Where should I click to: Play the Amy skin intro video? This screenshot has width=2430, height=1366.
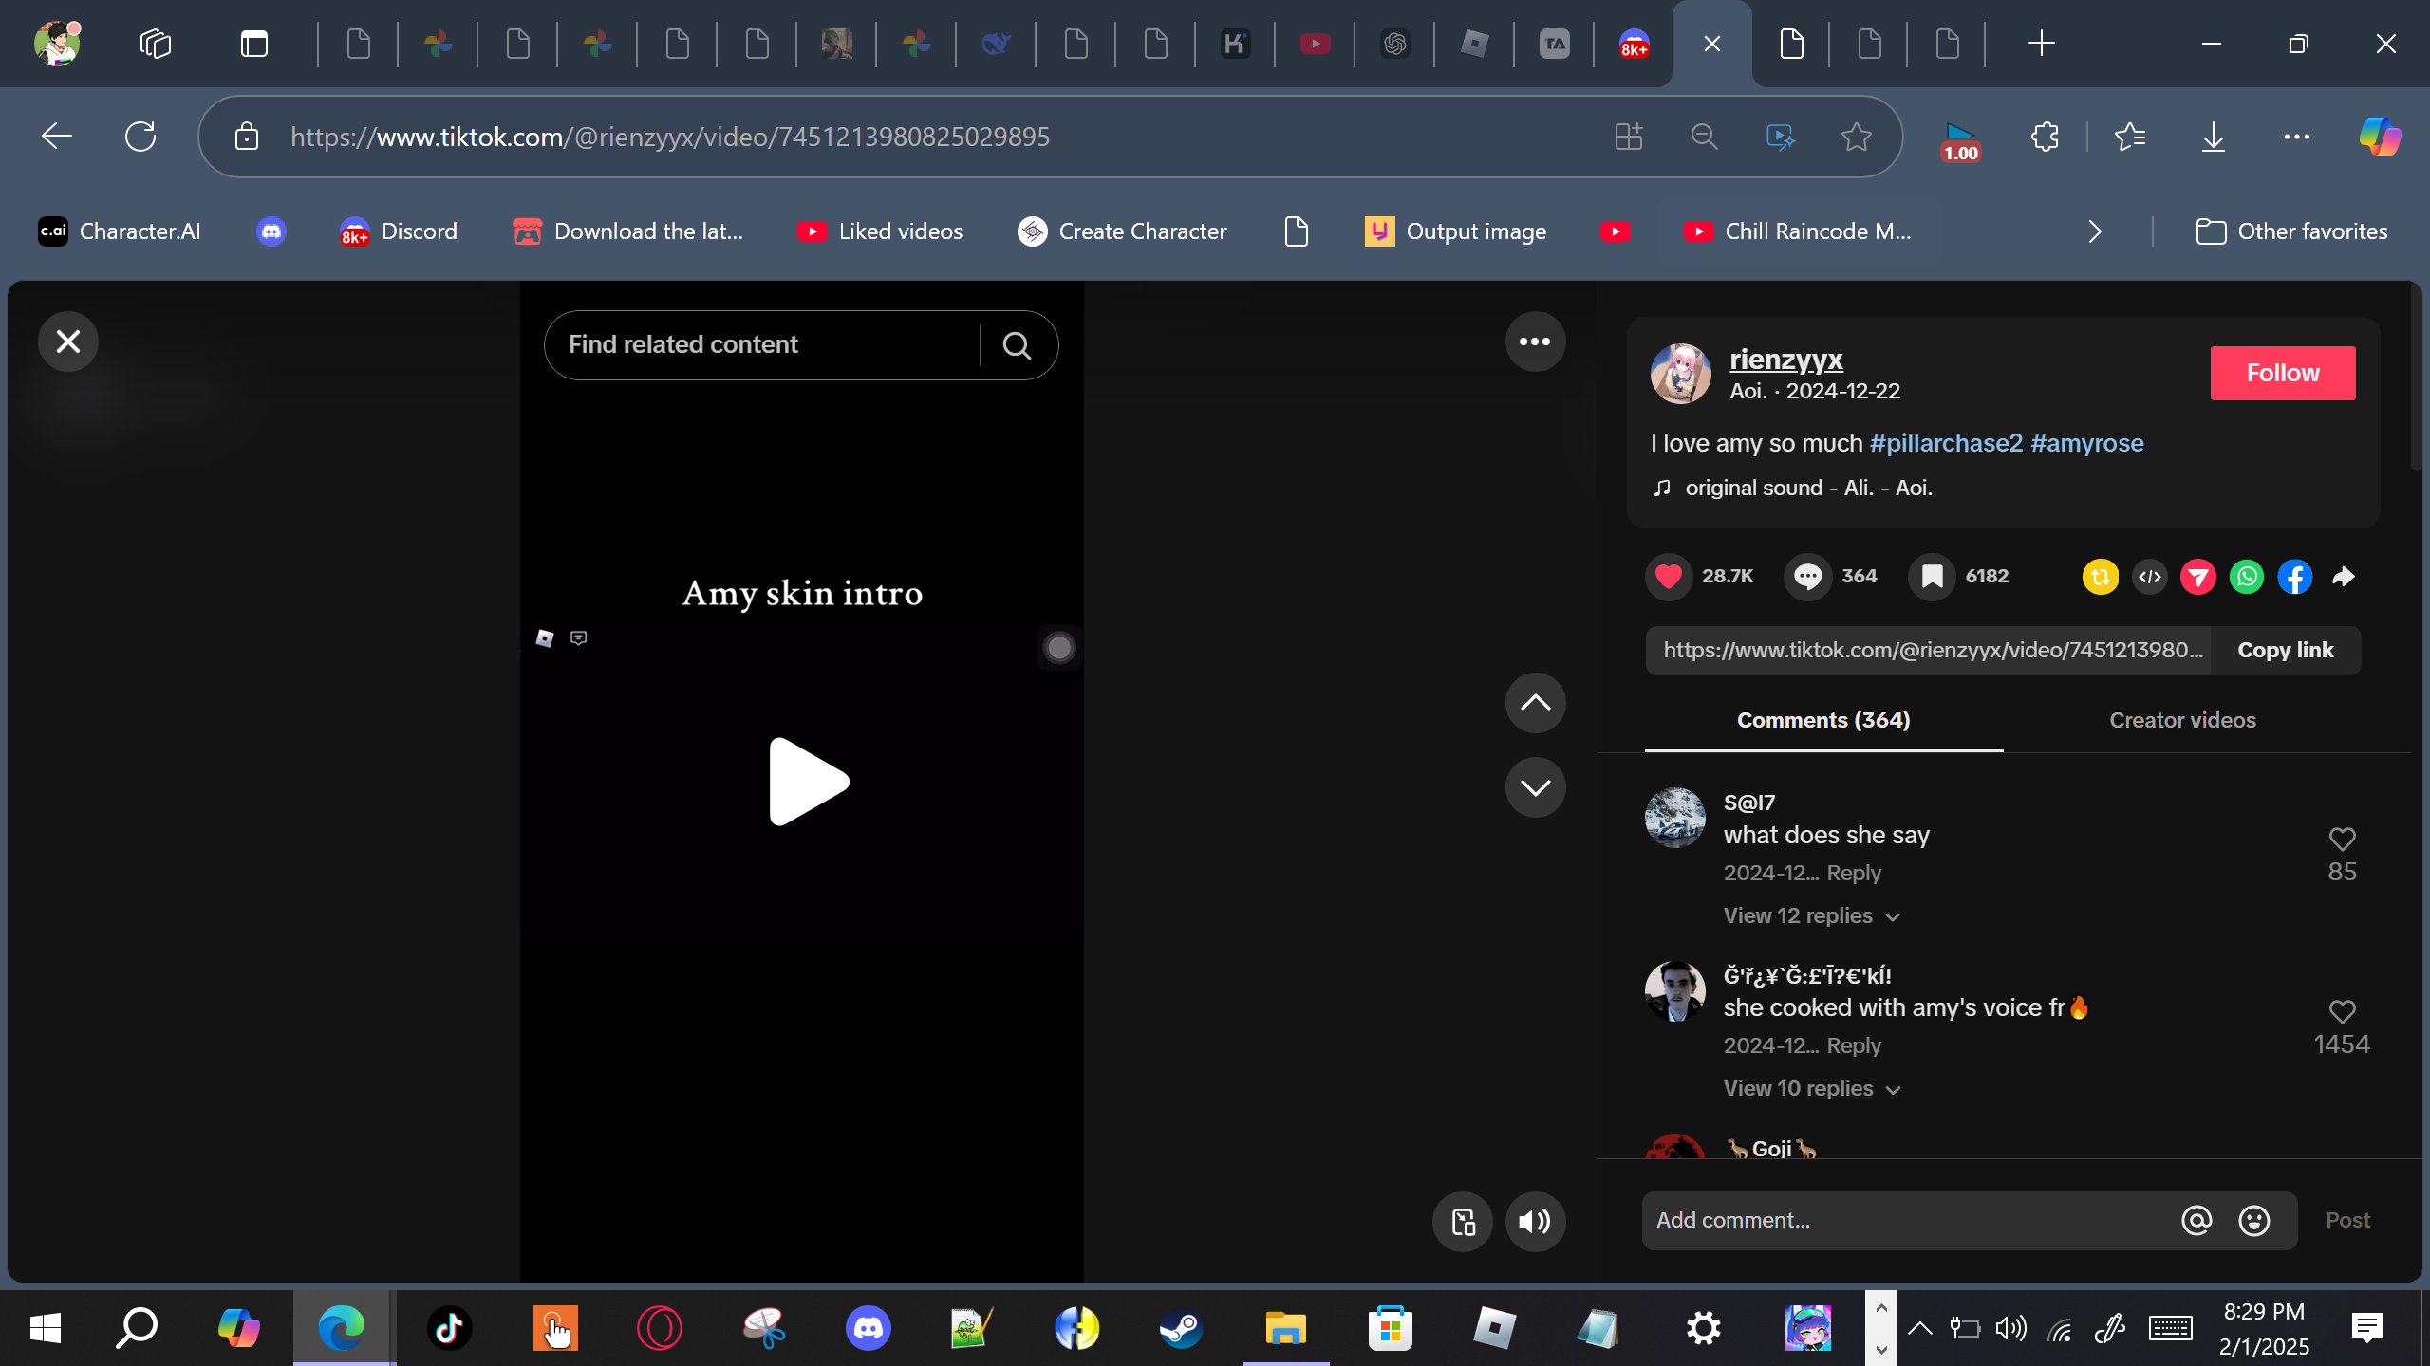click(808, 782)
